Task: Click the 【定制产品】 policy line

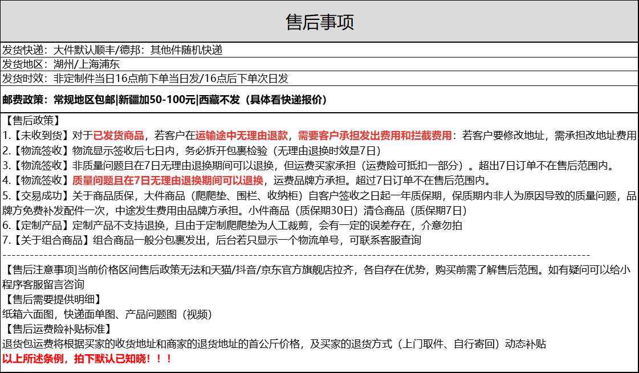Action: 233,226
